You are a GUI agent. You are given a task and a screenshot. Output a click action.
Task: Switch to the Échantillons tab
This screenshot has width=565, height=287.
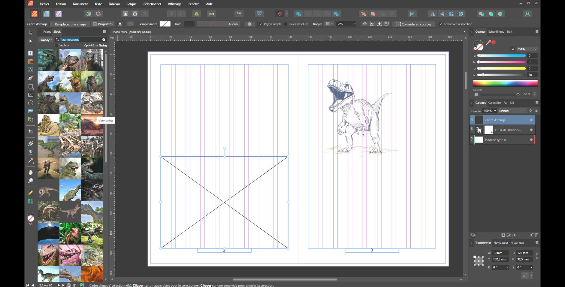click(496, 31)
